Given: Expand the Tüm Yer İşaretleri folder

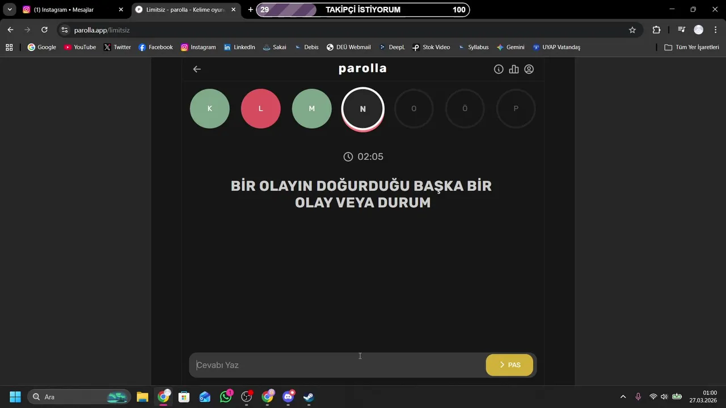Looking at the screenshot, I should click(x=692, y=48).
